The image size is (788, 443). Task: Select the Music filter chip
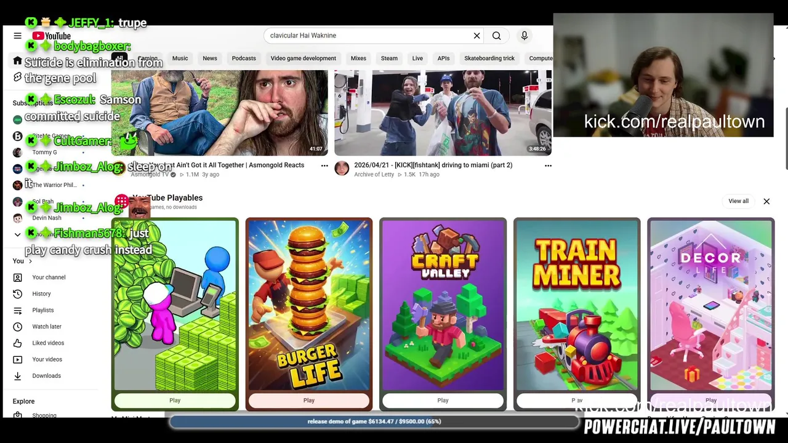point(180,58)
